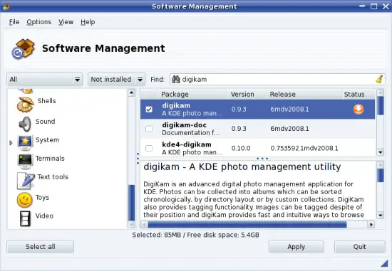Click the orange install status icon for digikam
Screen dimensions: 392x271
coord(359,110)
